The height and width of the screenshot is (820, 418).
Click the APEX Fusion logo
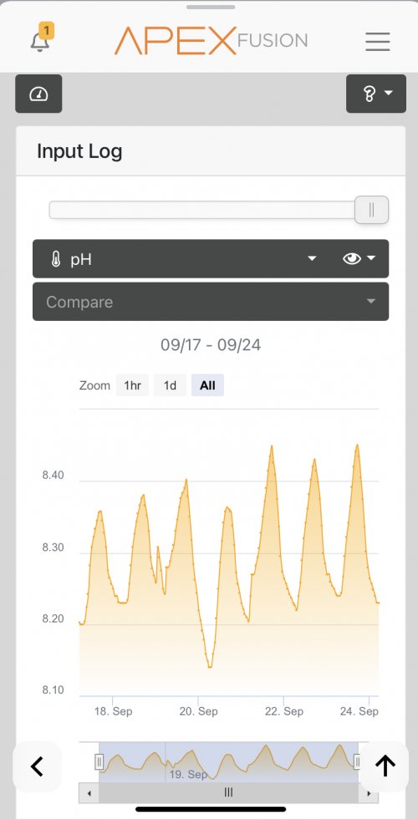(211, 41)
